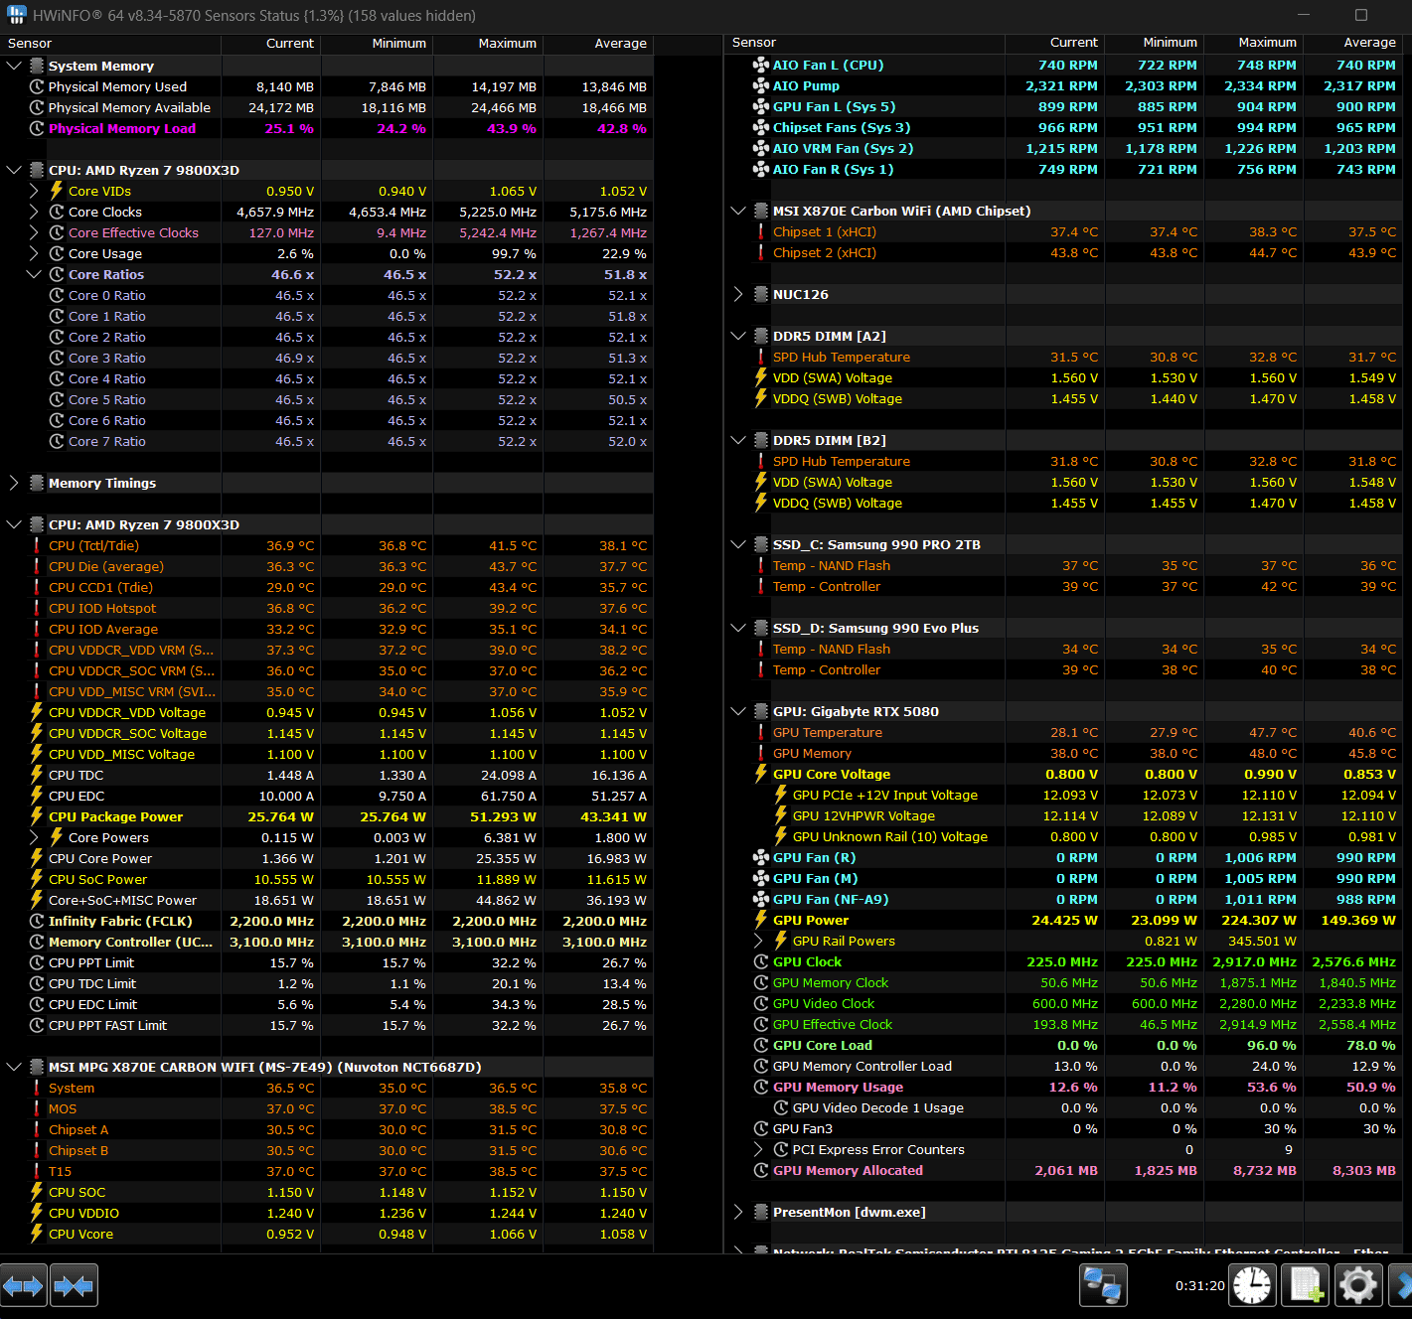Click the lightning icon beside CPU Package Power
The height and width of the screenshot is (1319, 1412).
coord(37,817)
